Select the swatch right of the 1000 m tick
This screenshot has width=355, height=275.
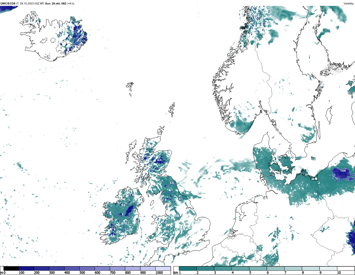tap(163, 269)
